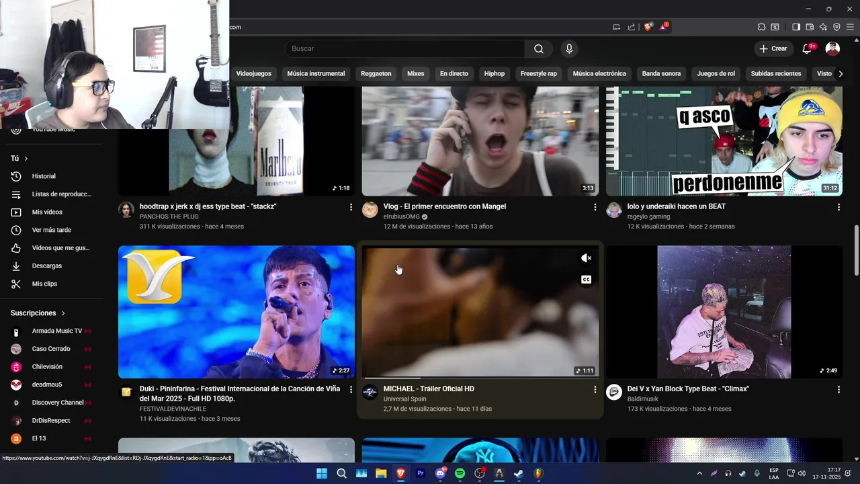The height and width of the screenshot is (484, 860).
Task: Select the En directo chip
Action: click(454, 73)
